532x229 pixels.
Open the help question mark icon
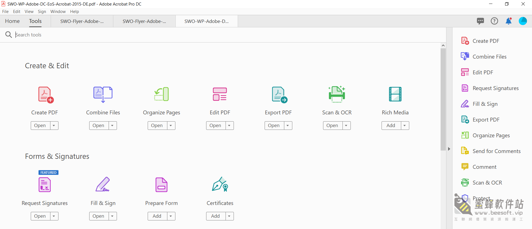point(494,21)
